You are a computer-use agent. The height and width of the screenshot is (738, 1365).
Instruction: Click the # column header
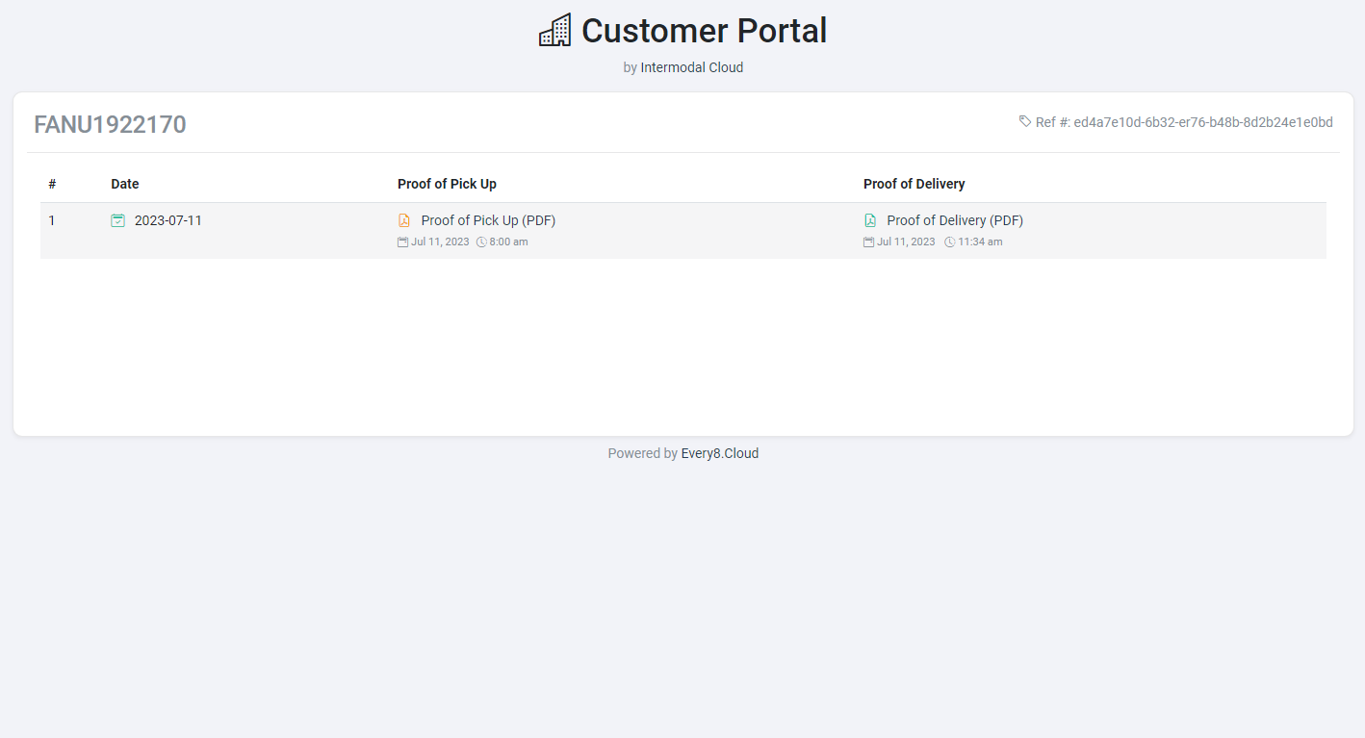[52, 183]
